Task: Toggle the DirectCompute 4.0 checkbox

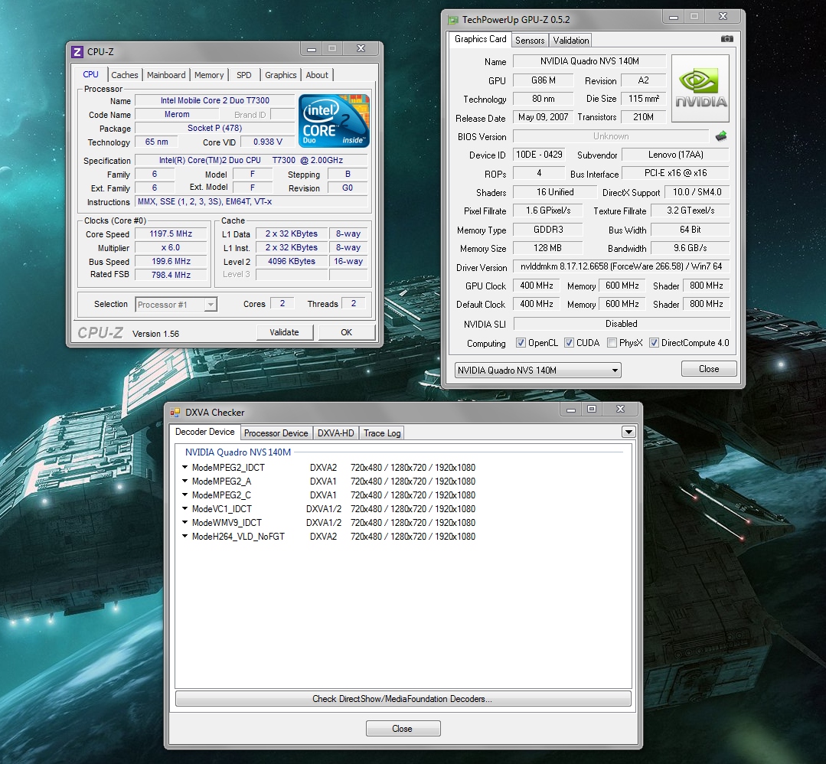Action: 654,342
